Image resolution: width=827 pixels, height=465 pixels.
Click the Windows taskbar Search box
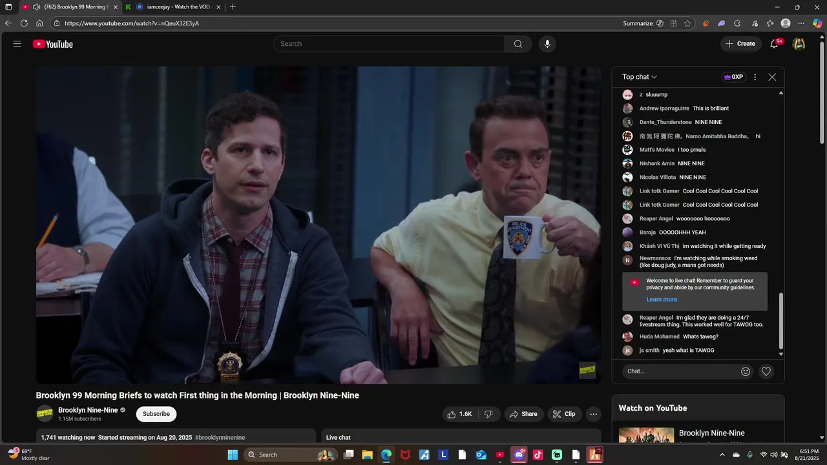289,455
